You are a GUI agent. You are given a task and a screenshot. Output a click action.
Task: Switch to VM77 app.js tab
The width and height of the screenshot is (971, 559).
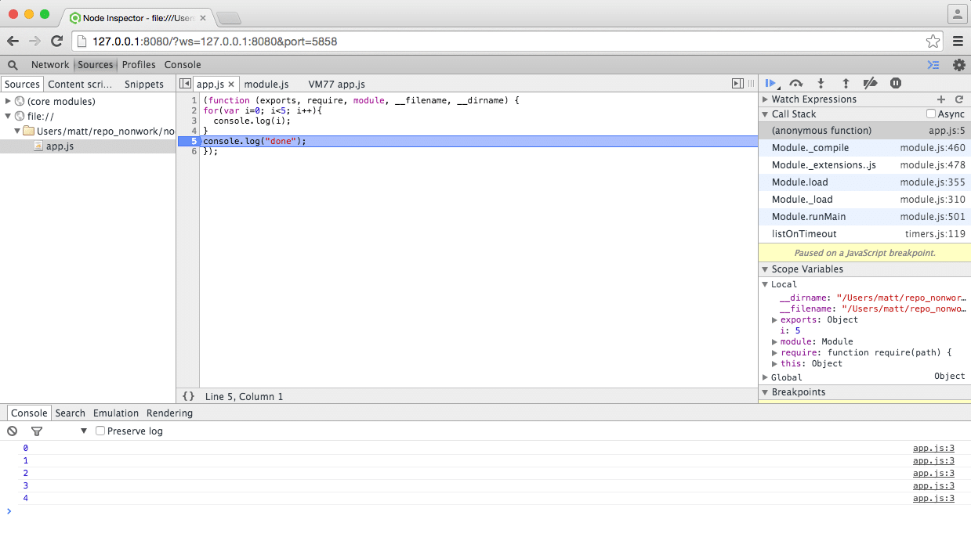click(x=336, y=85)
